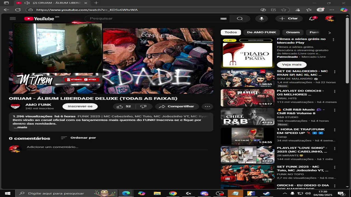Open options for PLAYLIST DO OROCHI video
The width and height of the screenshot is (351, 197).
tap(335, 91)
